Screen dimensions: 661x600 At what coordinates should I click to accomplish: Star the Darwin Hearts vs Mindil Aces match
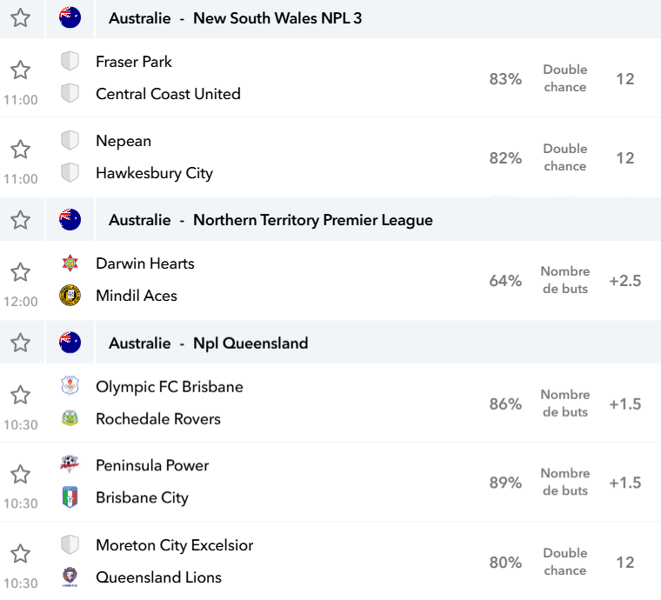[20, 272]
